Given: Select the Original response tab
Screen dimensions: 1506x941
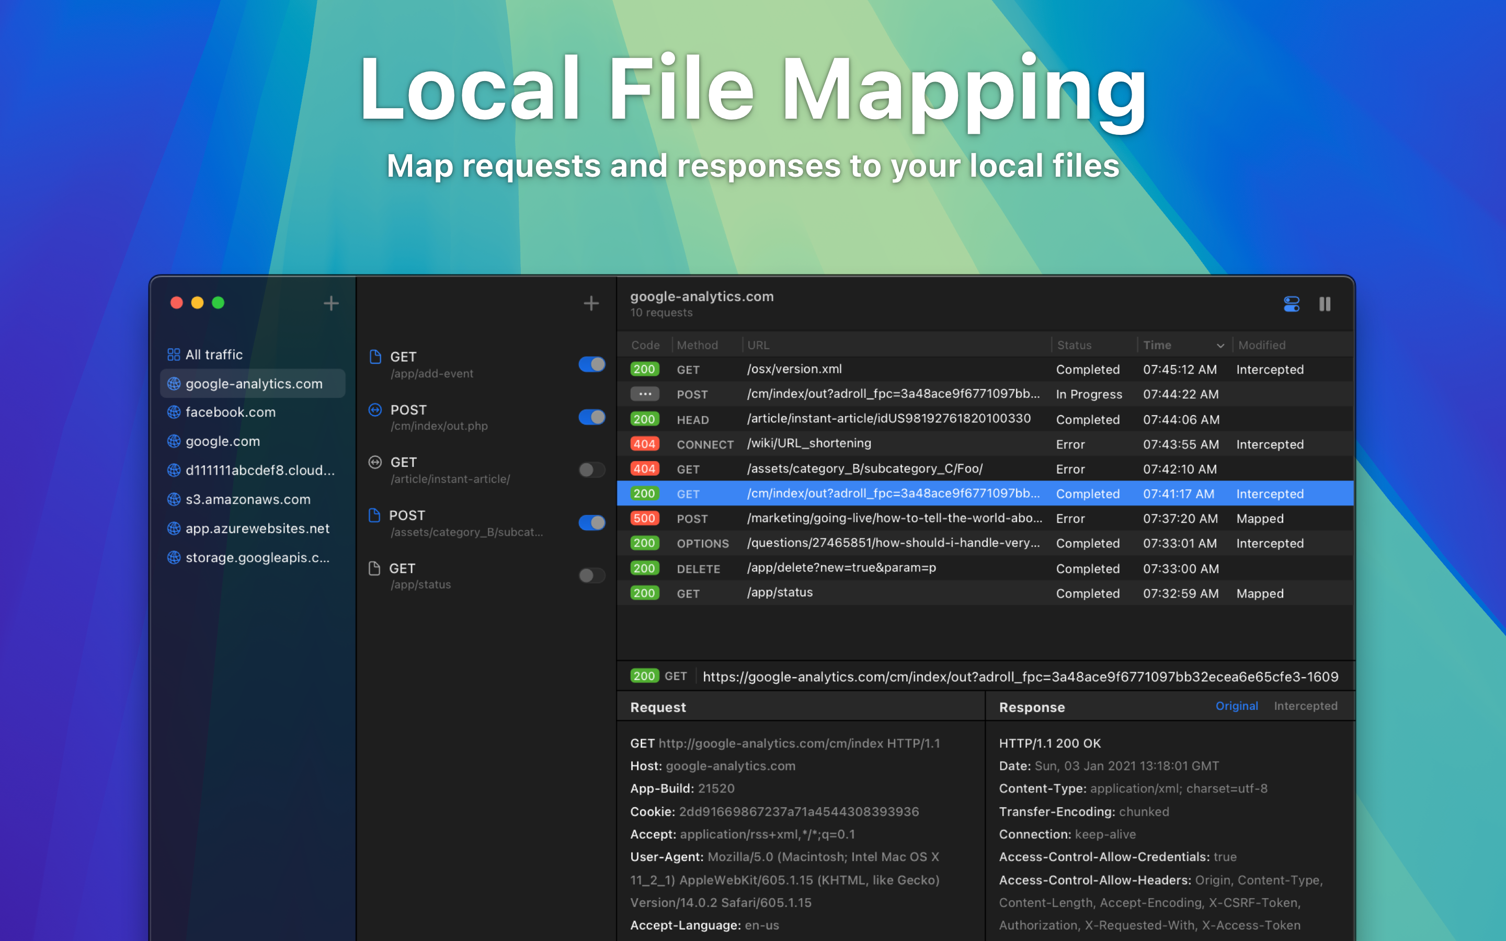Looking at the screenshot, I should (1237, 706).
